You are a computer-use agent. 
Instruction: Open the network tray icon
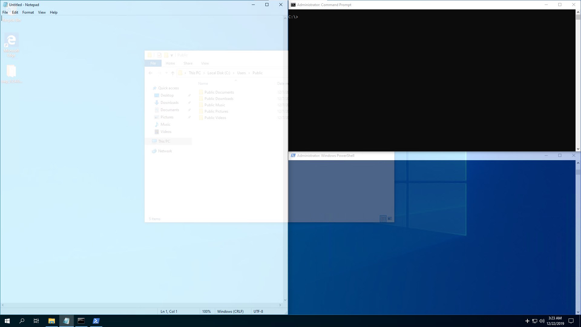tap(534, 321)
